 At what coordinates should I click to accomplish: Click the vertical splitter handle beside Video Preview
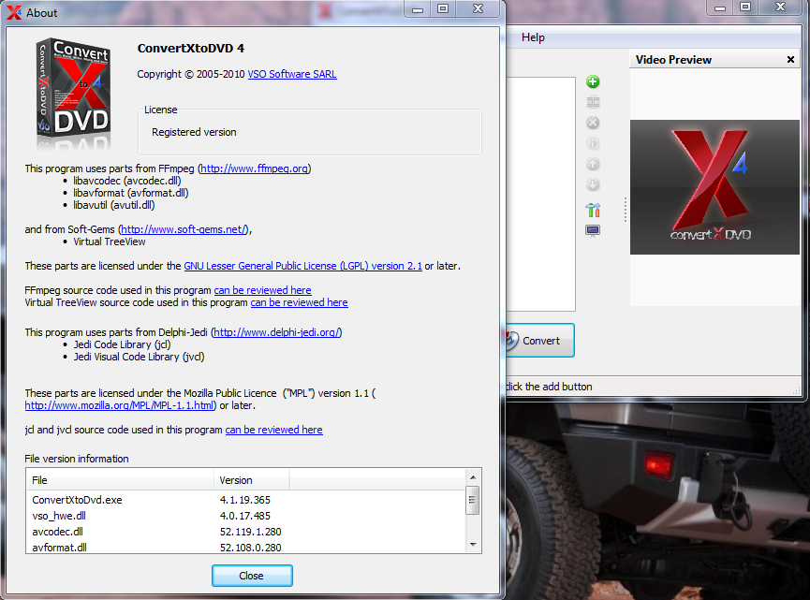(x=626, y=210)
